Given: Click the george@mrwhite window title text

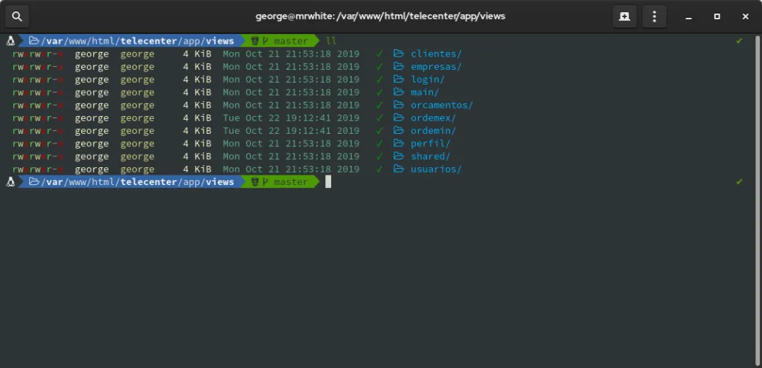Looking at the screenshot, I should 381,16.
